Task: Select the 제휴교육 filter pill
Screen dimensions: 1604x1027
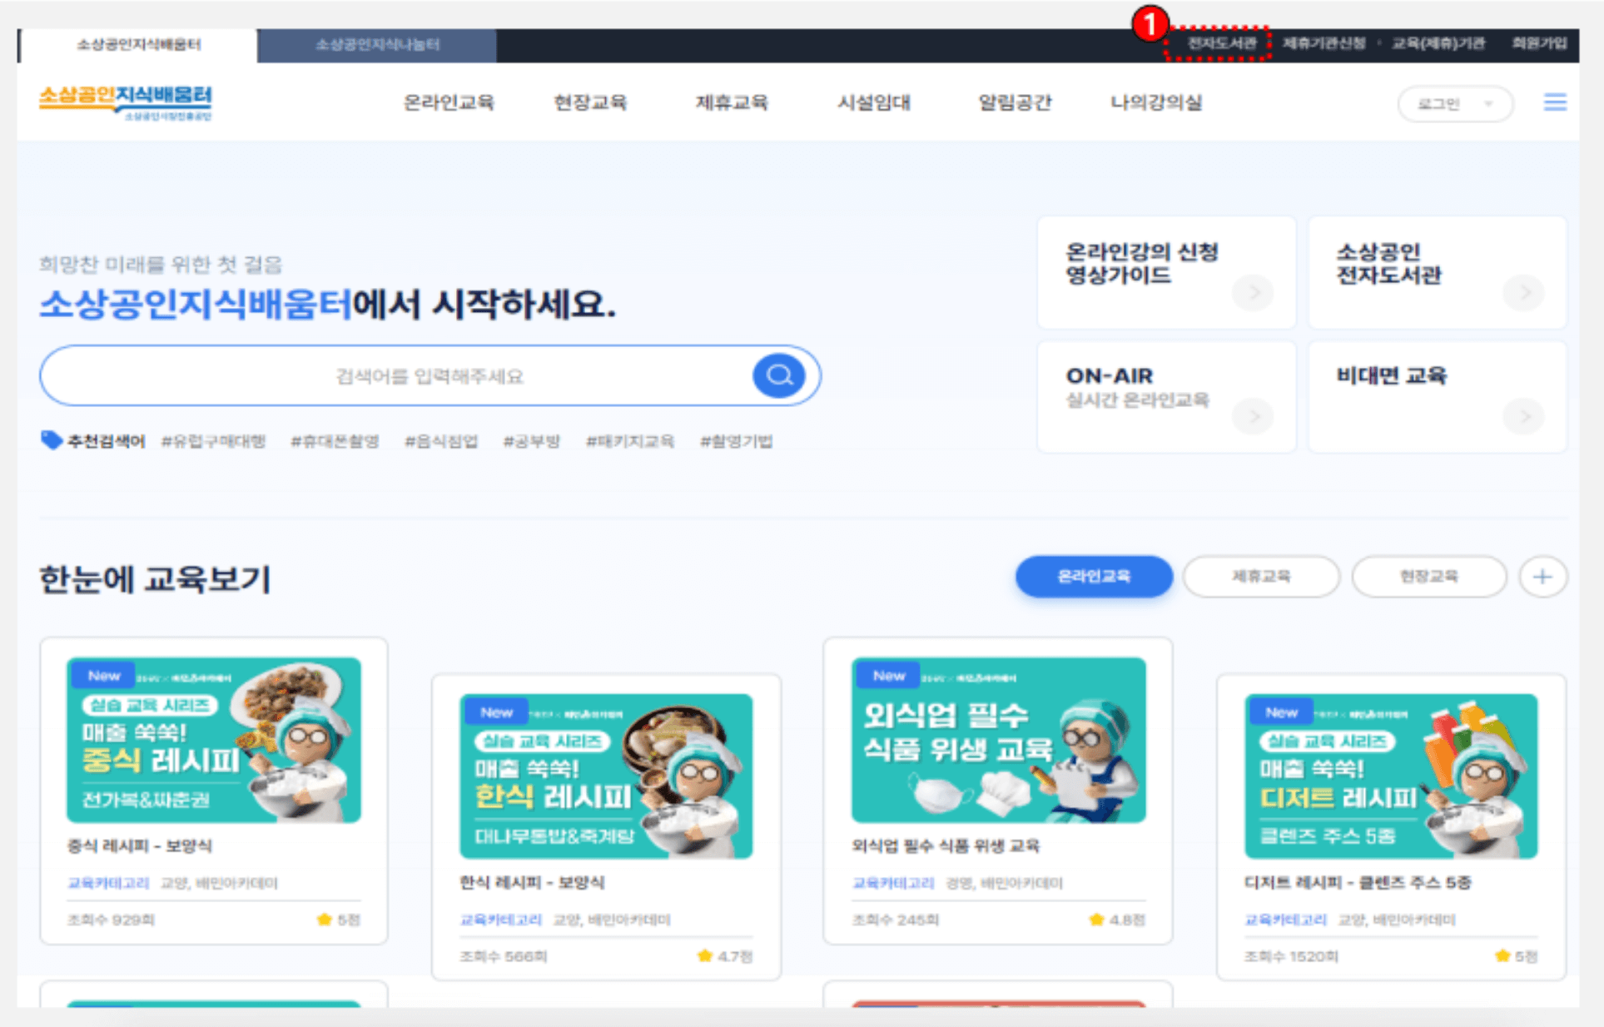Action: (x=1260, y=576)
